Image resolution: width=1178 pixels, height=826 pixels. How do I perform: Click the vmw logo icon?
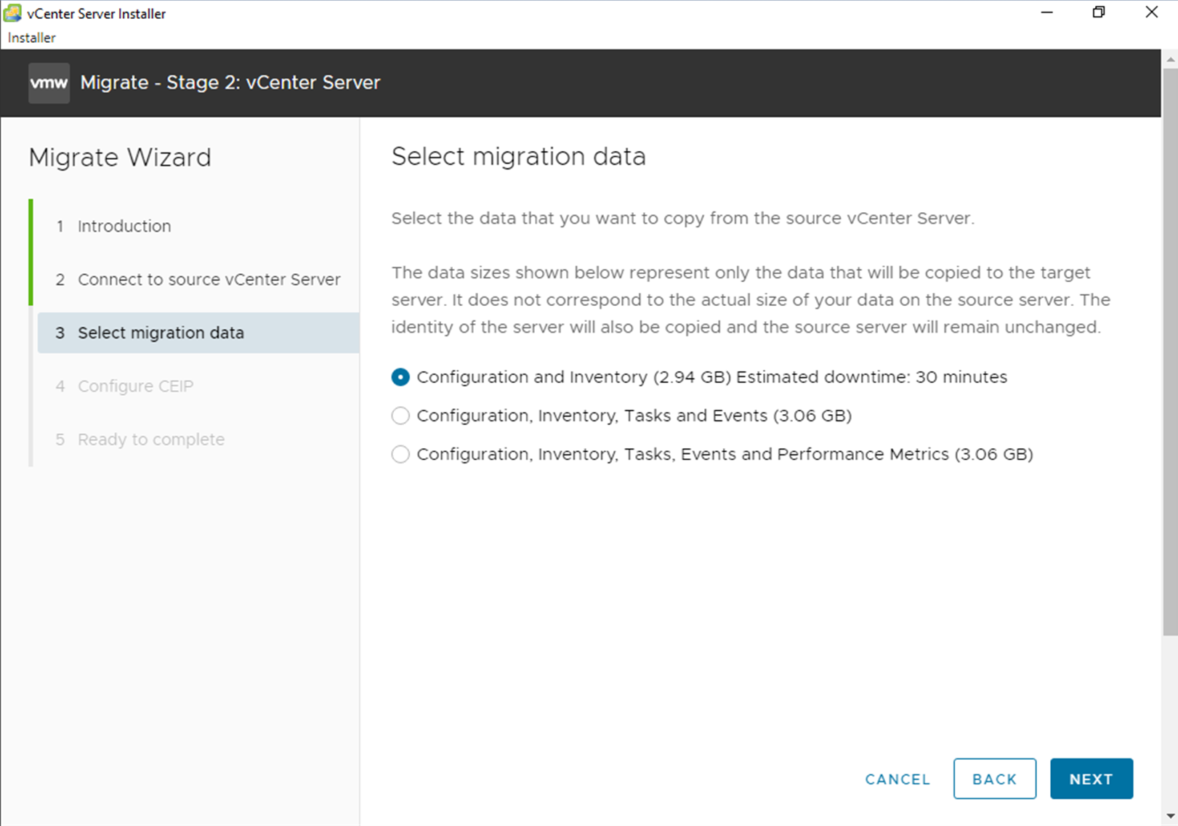(x=49, y=83)
